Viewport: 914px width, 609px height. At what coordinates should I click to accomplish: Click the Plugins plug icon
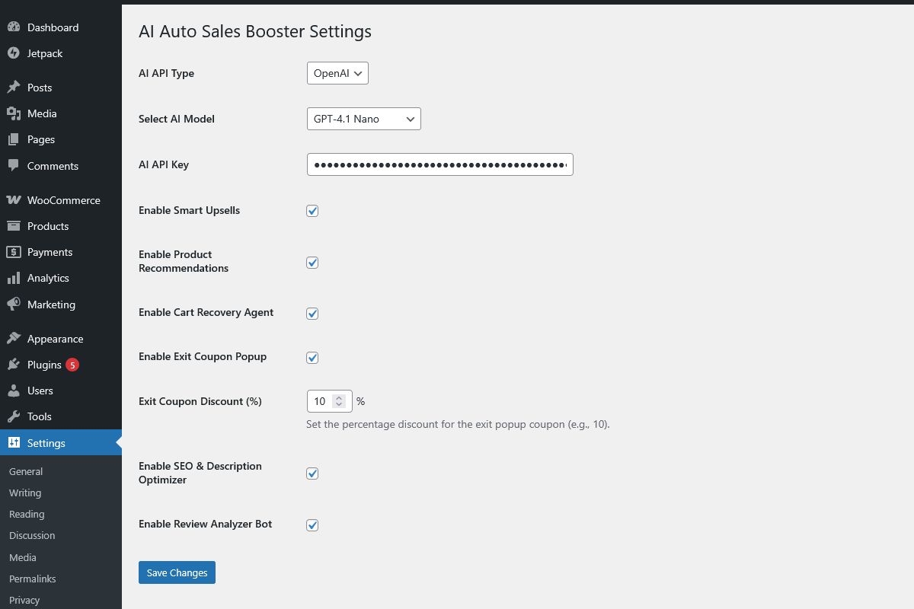tap(14, 365)
